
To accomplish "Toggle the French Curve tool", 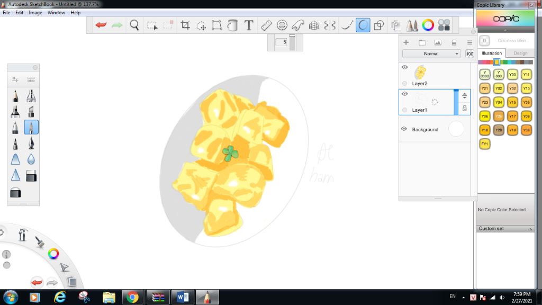I will pos(298,25).
